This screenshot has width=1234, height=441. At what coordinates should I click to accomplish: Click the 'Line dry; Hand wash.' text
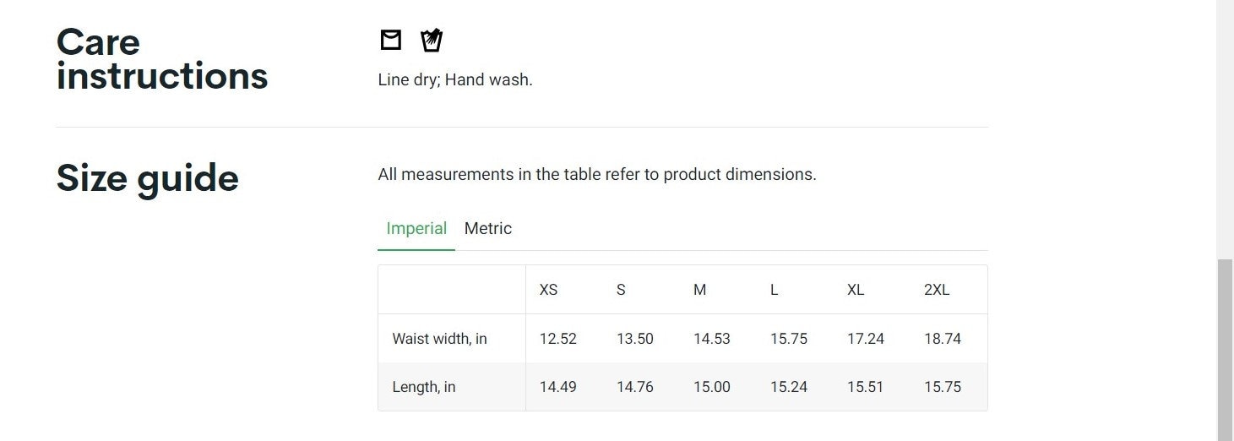pos(455,80)
